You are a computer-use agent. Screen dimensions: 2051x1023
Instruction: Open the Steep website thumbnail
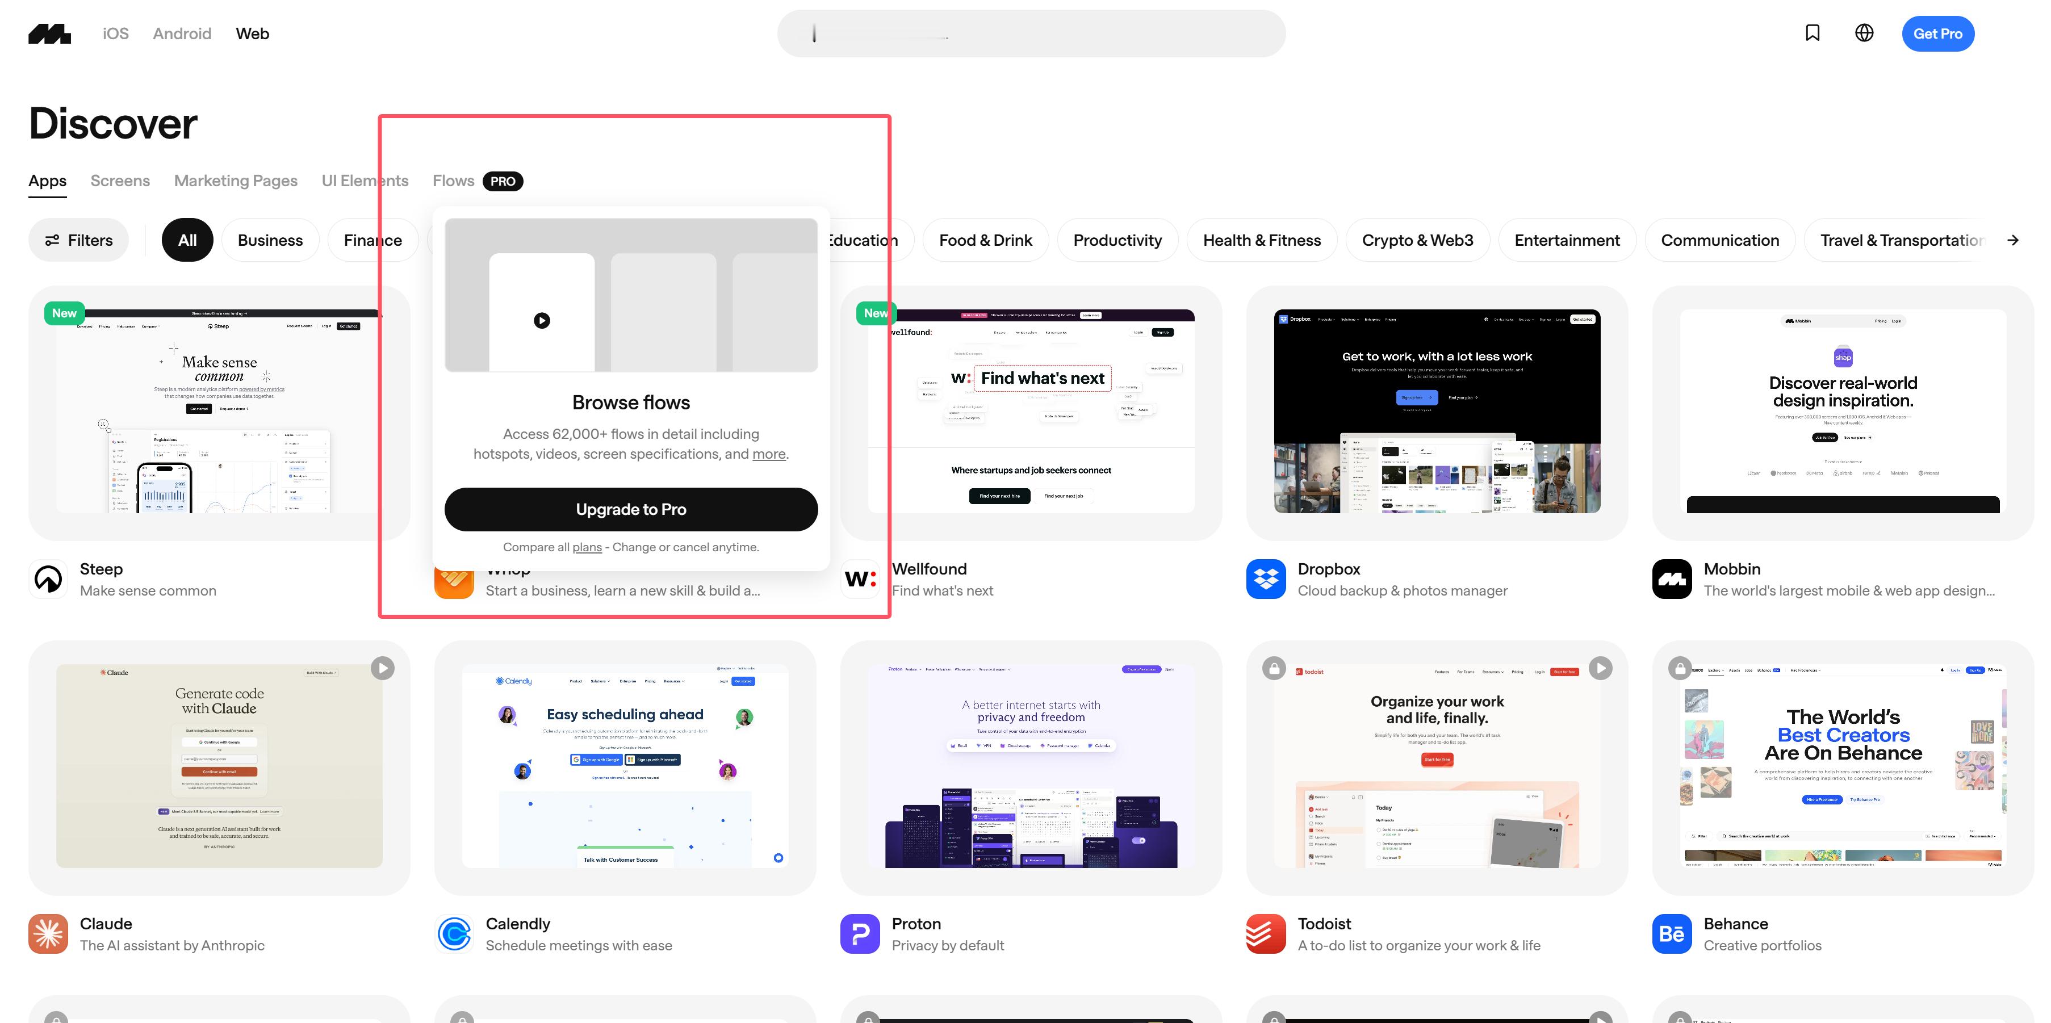click(x=219, y=412)
